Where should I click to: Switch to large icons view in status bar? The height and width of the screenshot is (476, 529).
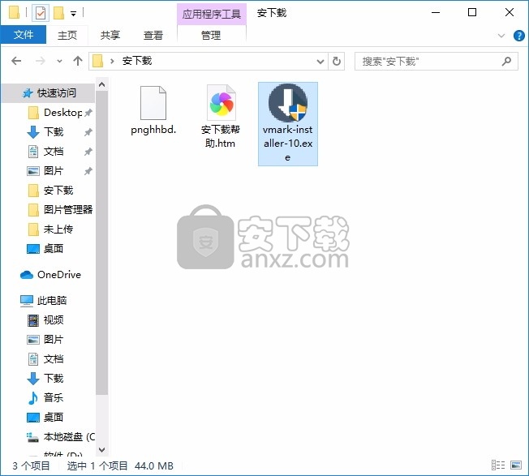[x=516, y=465]
